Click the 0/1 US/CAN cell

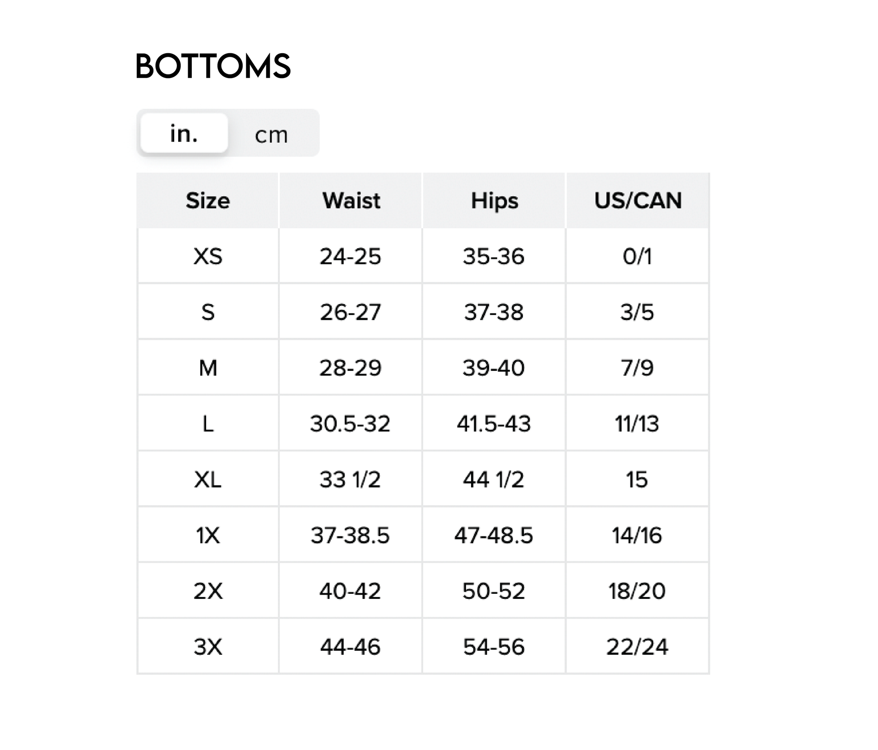click(x=637, y=256)
